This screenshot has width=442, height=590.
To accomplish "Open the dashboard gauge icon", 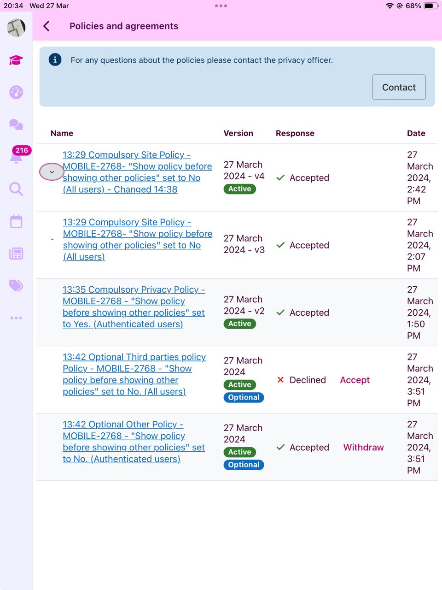I will tap(16, 92).
